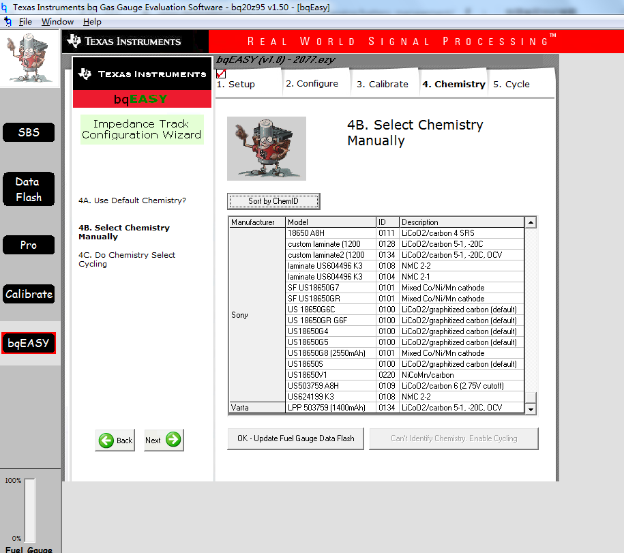Open the Window menu
Image resolution: width=624 pixels, height=553 pixels.
pos(57,22)
